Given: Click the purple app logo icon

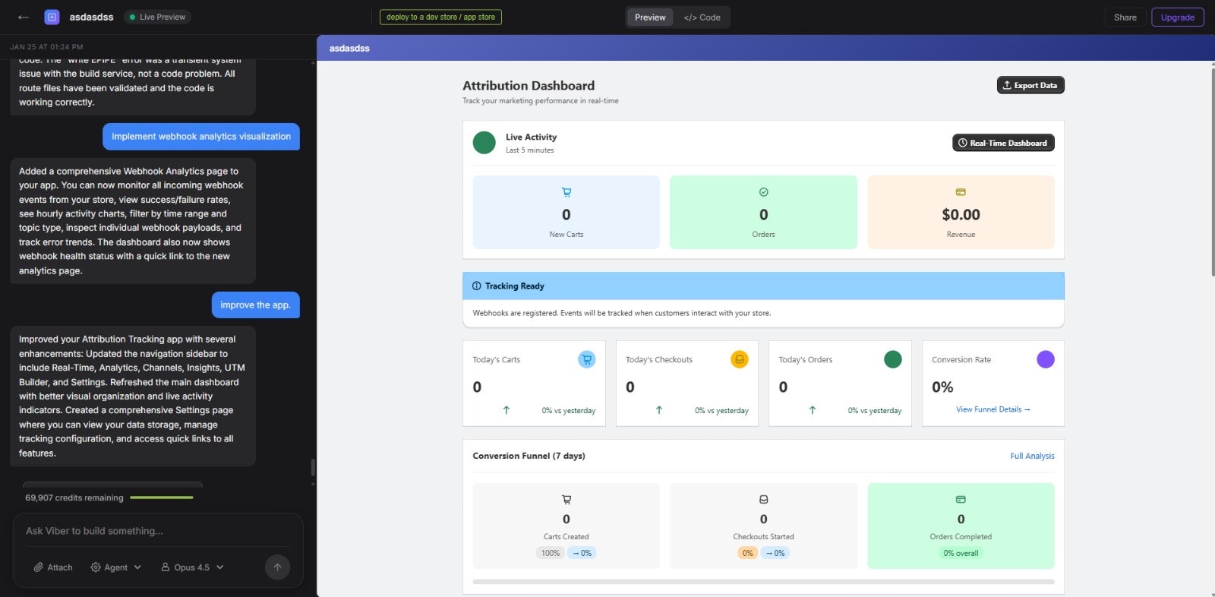Looking at the screenshot, I should [x=52, y=17].
